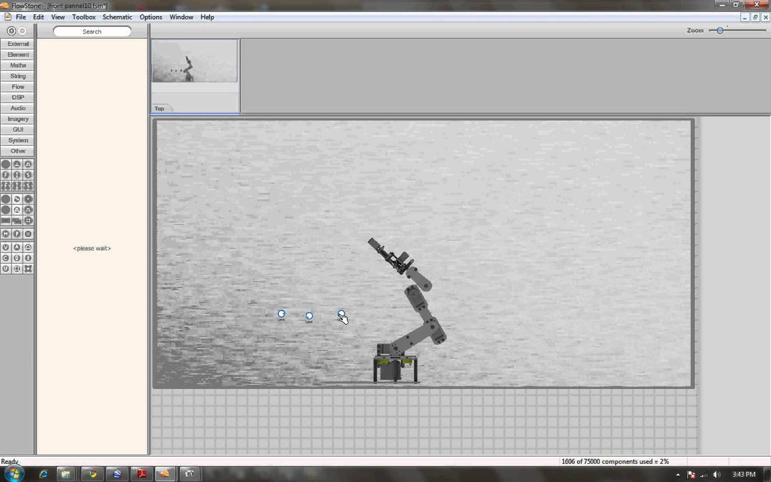The width and height of the screenshot is (771, 482).
Task: Open the Window menu
Action: tap(181, 17)
